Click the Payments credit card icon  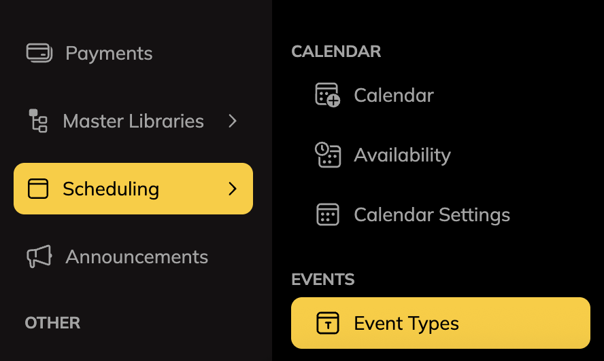[x=39, y=53]
